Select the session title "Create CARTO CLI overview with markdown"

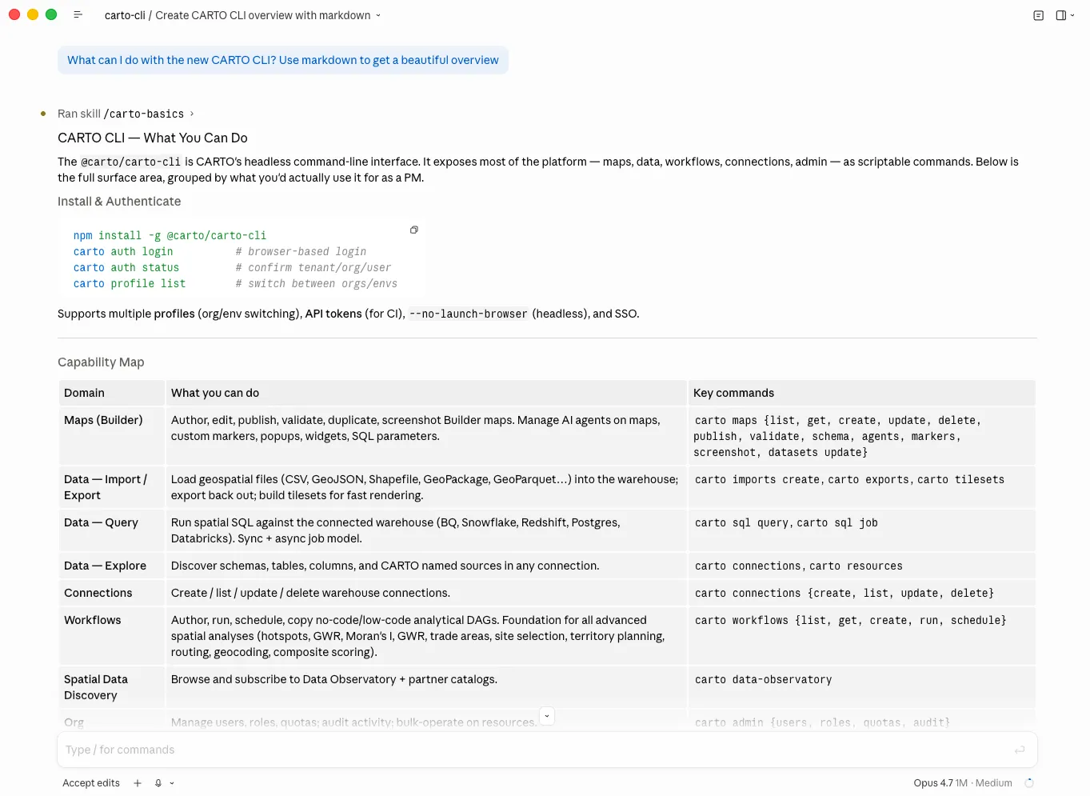coord(262,15)
